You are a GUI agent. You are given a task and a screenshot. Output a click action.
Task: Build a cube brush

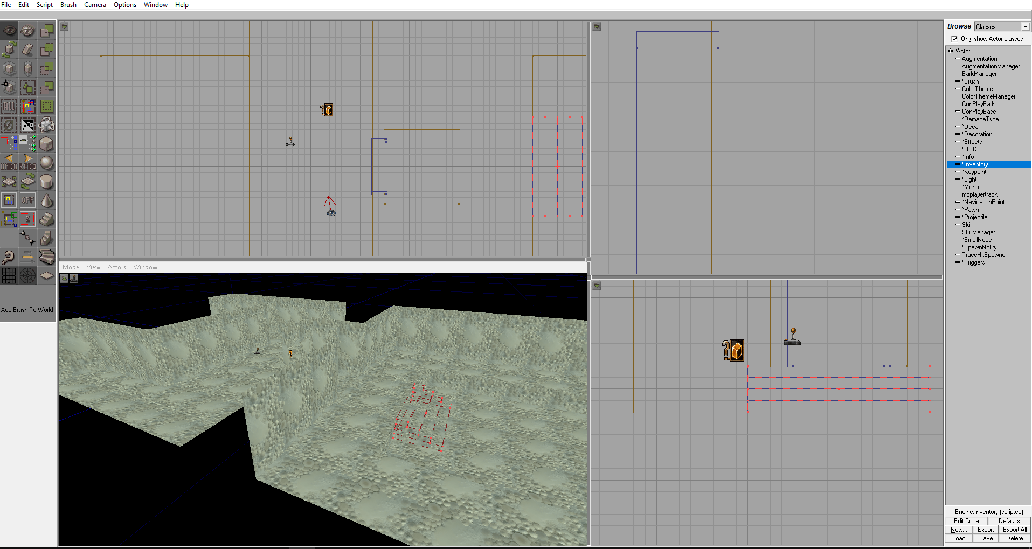click(47, 144)
